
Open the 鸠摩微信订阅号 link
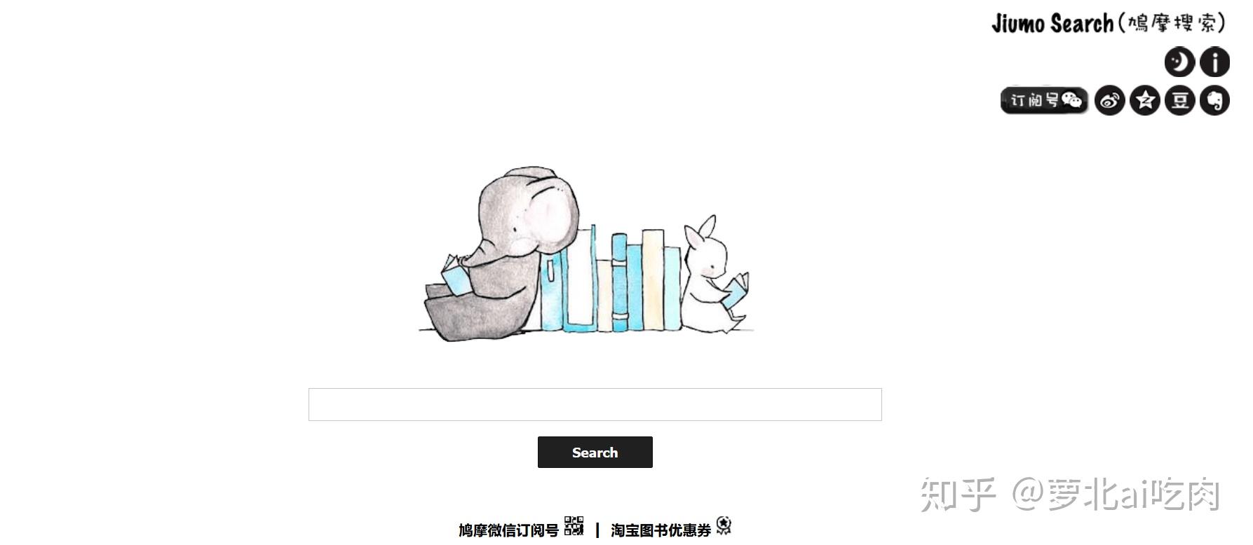[508, 530]
